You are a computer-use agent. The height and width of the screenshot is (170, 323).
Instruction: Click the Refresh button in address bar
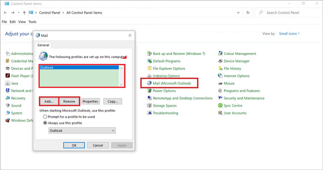point(248,13)
